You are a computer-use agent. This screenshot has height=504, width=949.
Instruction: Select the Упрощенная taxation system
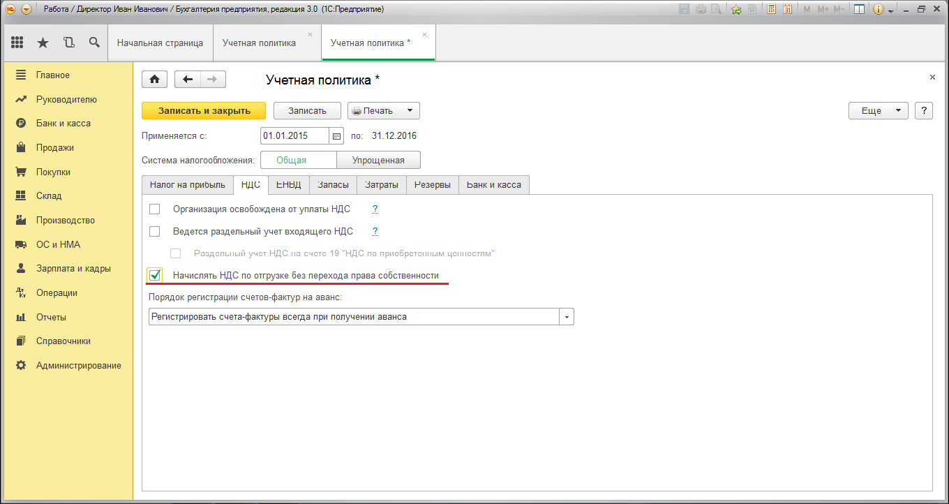(379, 160)
